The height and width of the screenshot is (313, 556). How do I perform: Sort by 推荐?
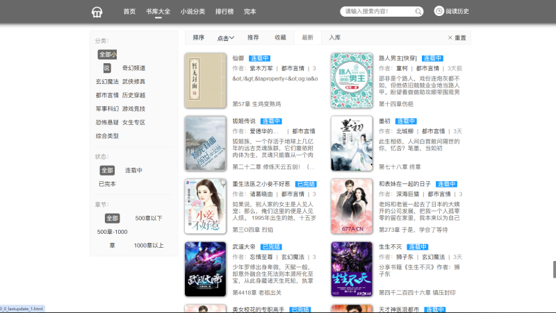[x=253, y=37]
